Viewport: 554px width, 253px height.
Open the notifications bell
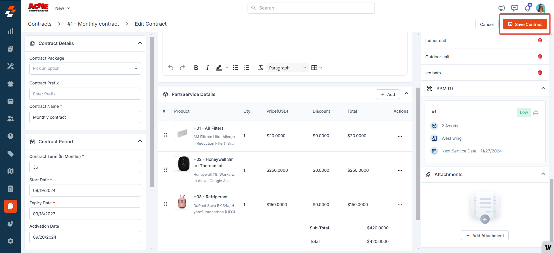pyautogui.click(x=527, y=8)
